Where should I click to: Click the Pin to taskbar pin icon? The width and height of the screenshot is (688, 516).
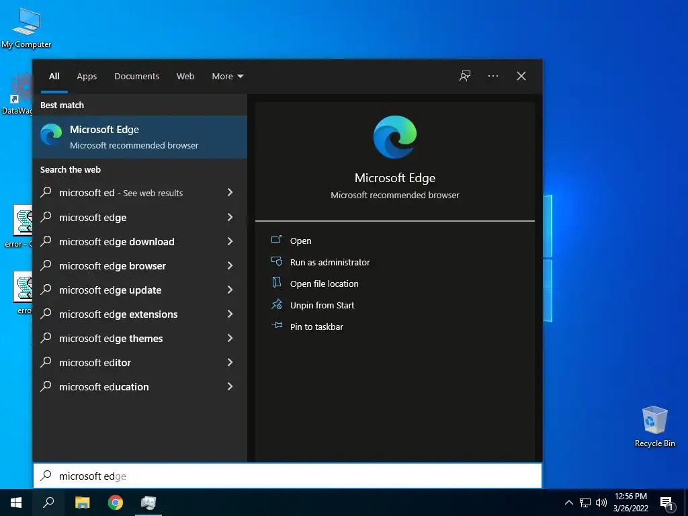tap(276, 325)
